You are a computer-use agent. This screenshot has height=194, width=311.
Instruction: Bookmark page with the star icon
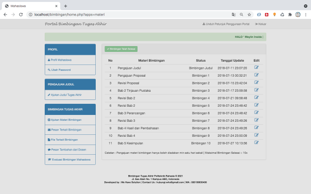point(249,15)
